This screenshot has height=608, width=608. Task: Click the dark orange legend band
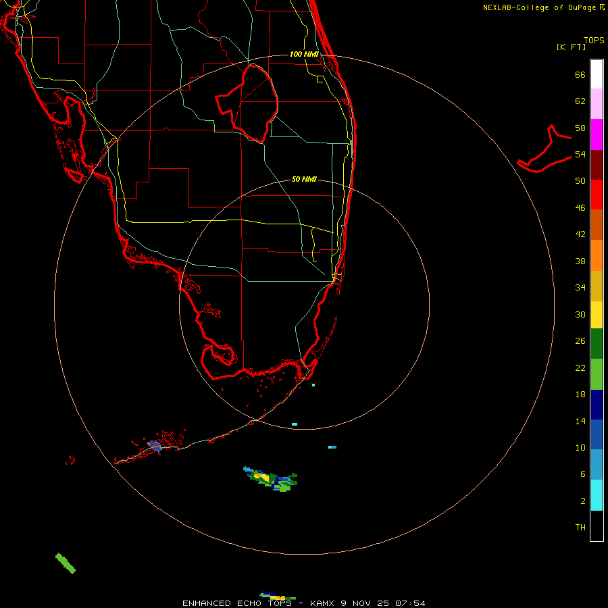tap(597, 225)
